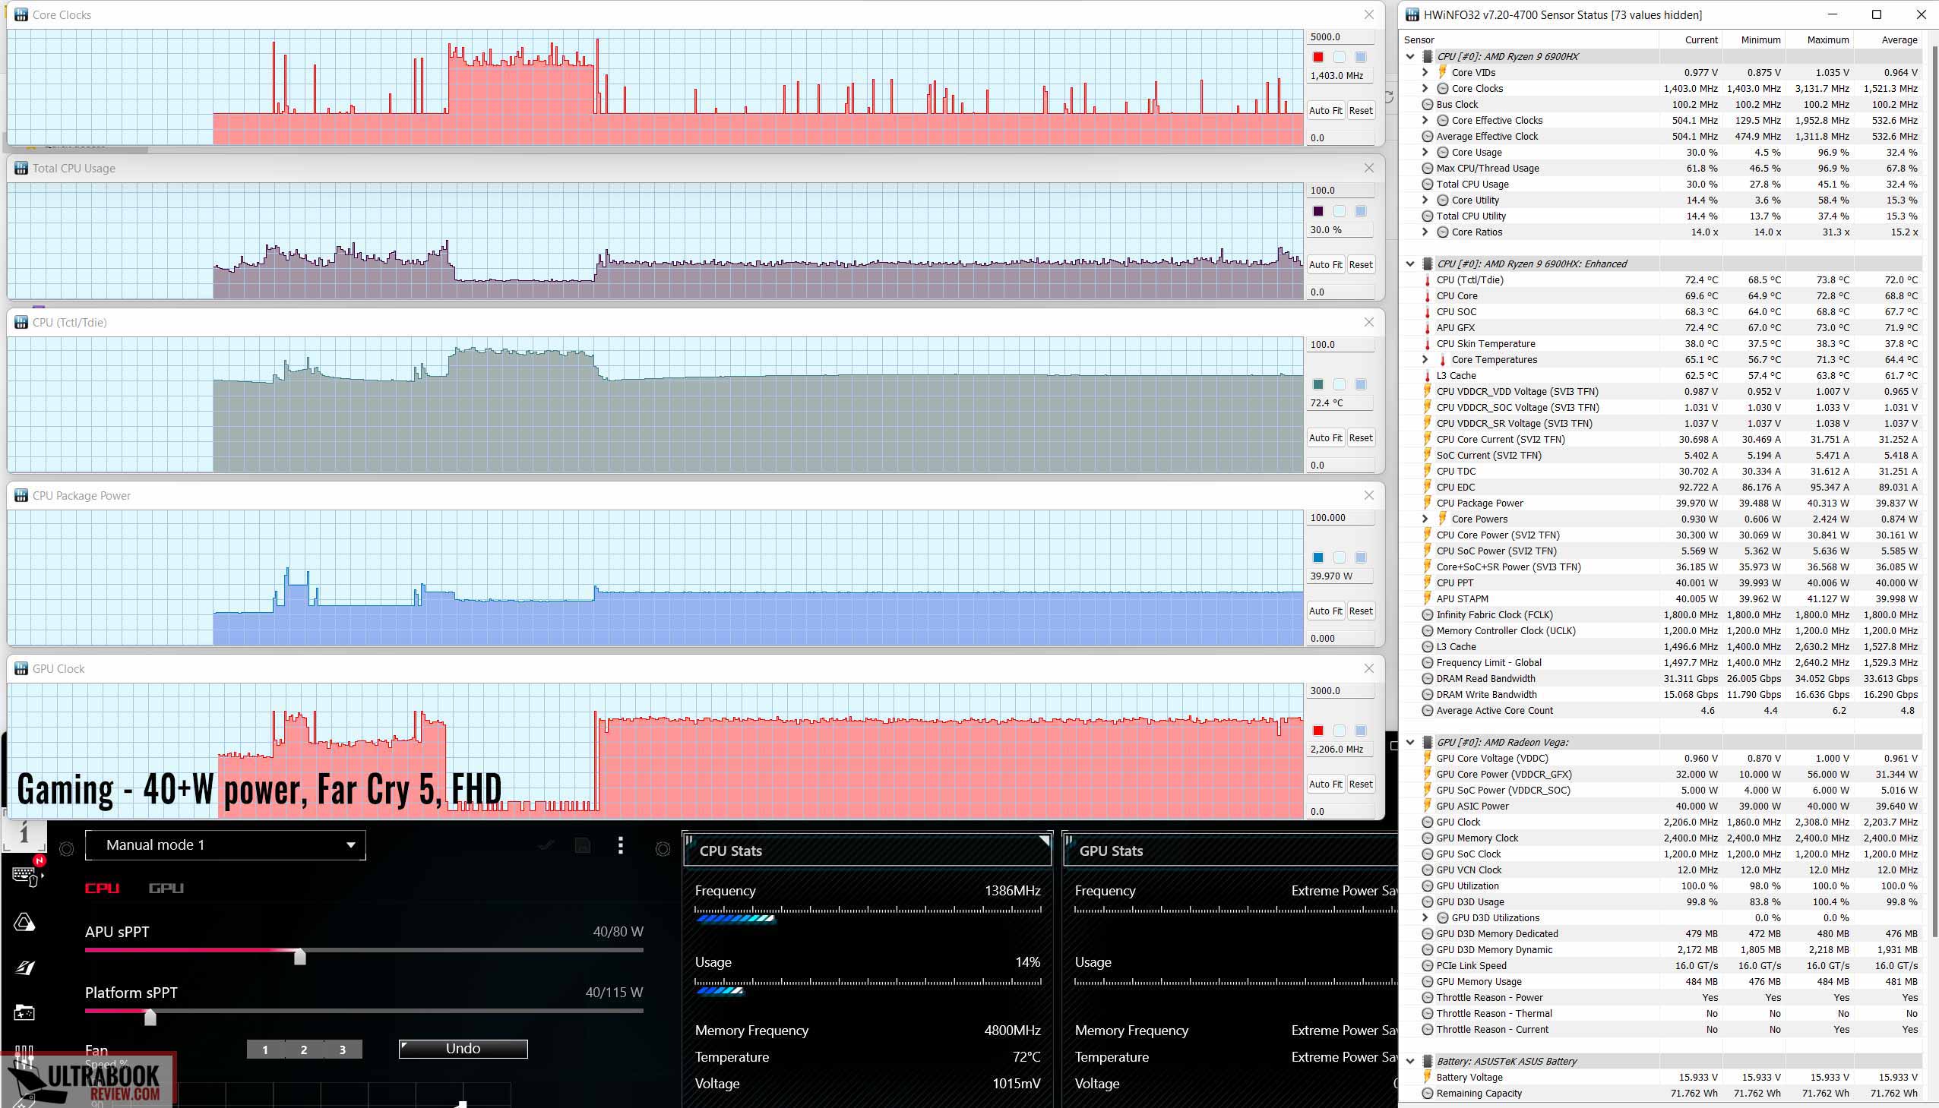Select dark purple color swatch in Total CPU Usage
The image size is (1939, 1108).
[x=1317, y=211]
